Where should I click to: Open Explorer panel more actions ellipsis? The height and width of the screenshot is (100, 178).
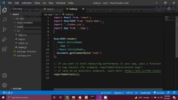point(36,9)
